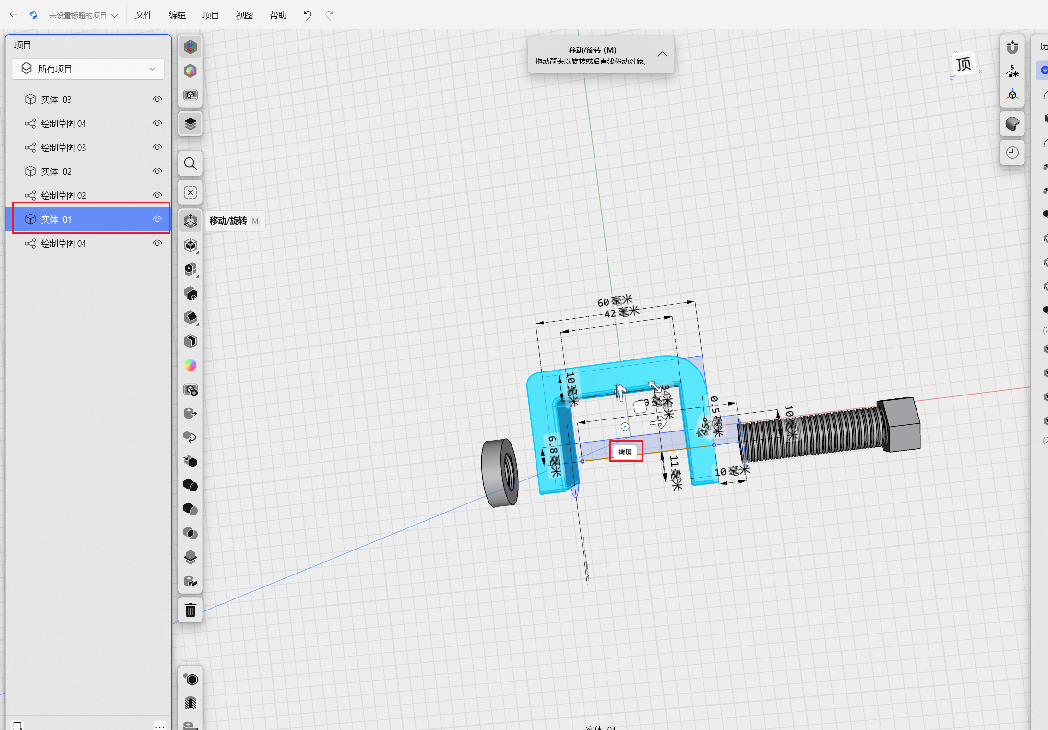
Task: Open the search magnifier tool
Action: (191, 164)
